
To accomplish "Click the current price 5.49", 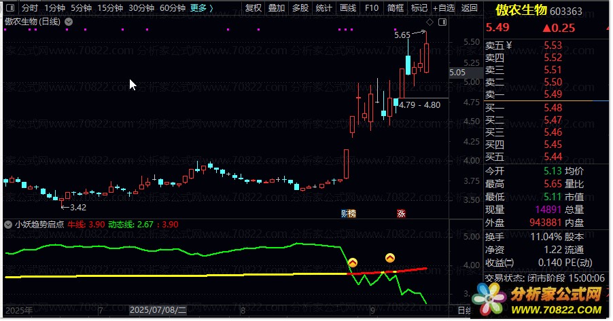I will [x=497, y=27].
